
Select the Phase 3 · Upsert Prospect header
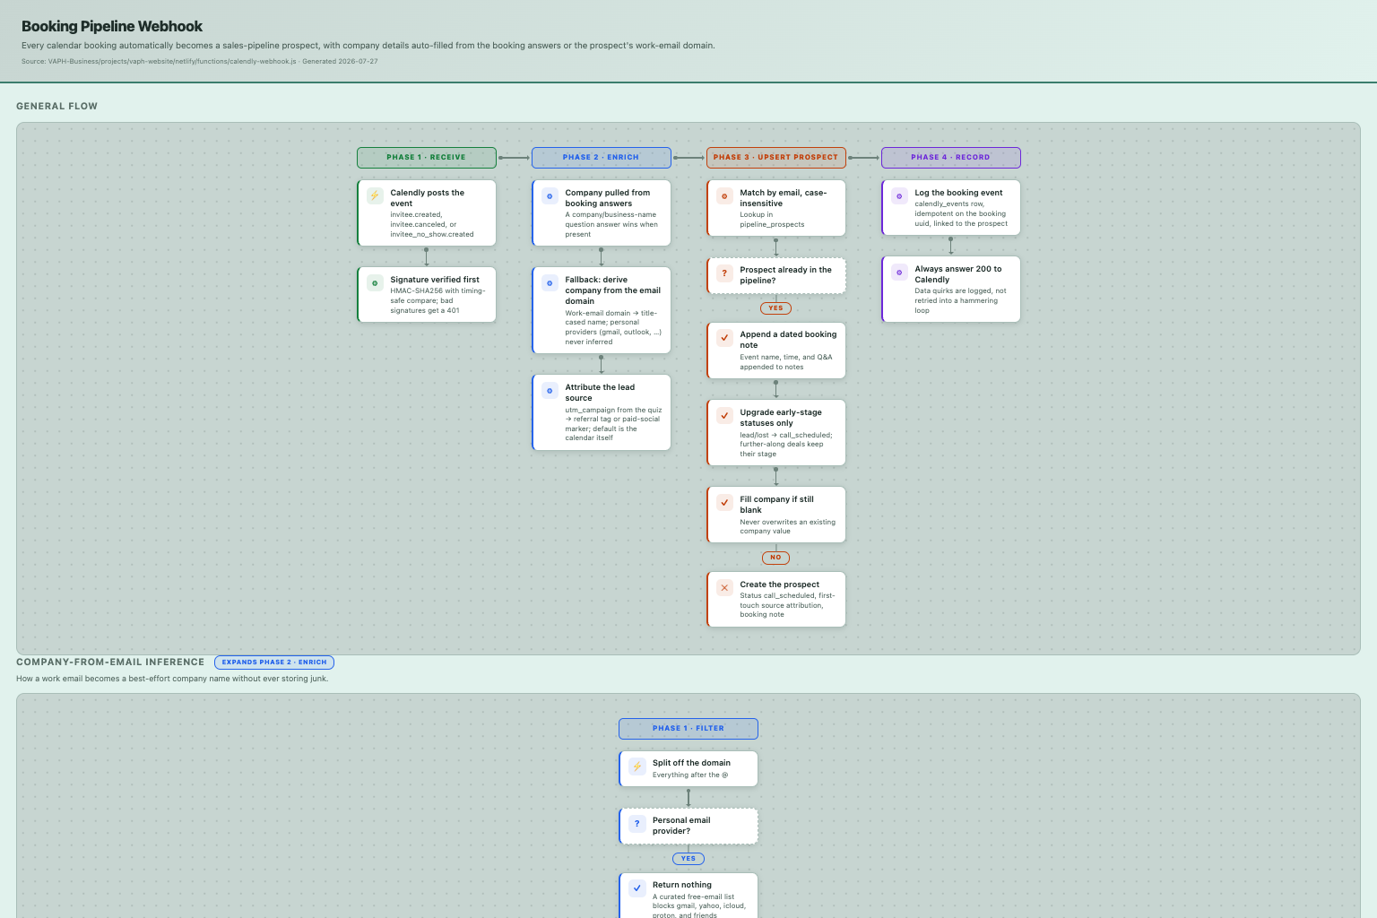(x=776, y=158)
